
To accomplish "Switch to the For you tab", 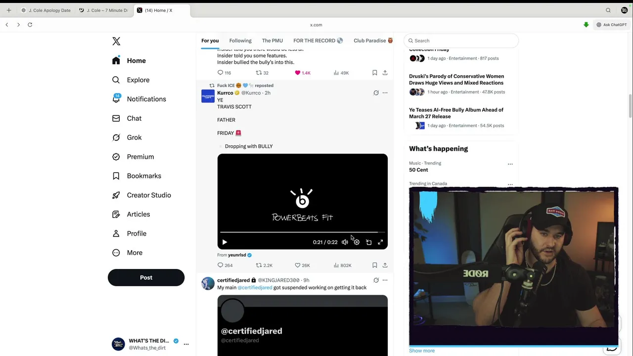I will [x=210, y=41].
